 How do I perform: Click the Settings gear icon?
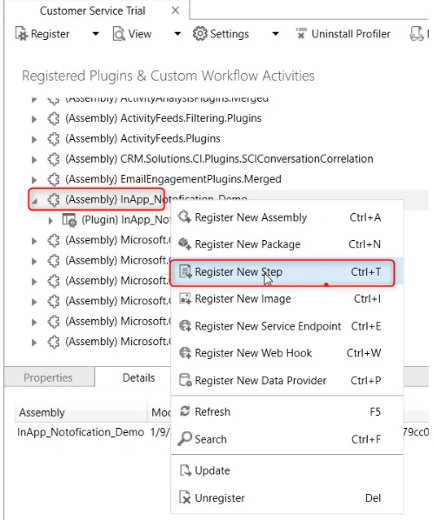pos(200,34)
